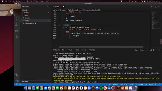The image size is (162, 91).
Task: Split the terminal panel
Action: 151,50
